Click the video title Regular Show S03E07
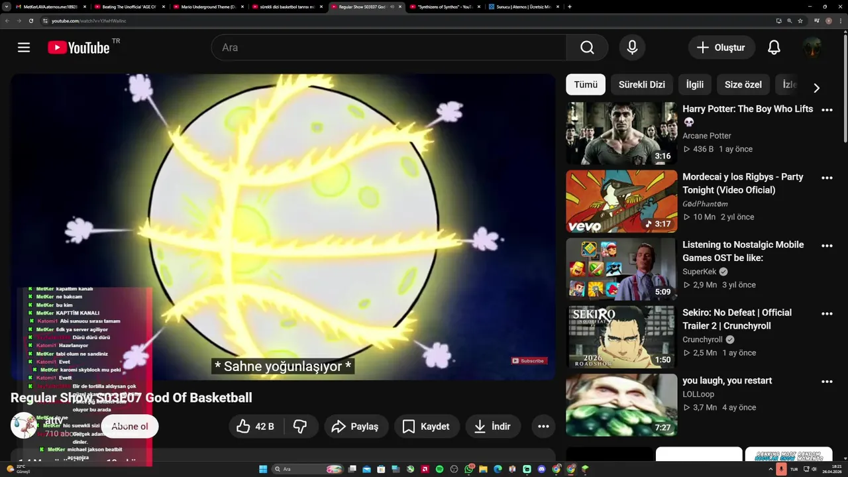The image size is (848, 477). pyautogui.click(x=131, y=397)
